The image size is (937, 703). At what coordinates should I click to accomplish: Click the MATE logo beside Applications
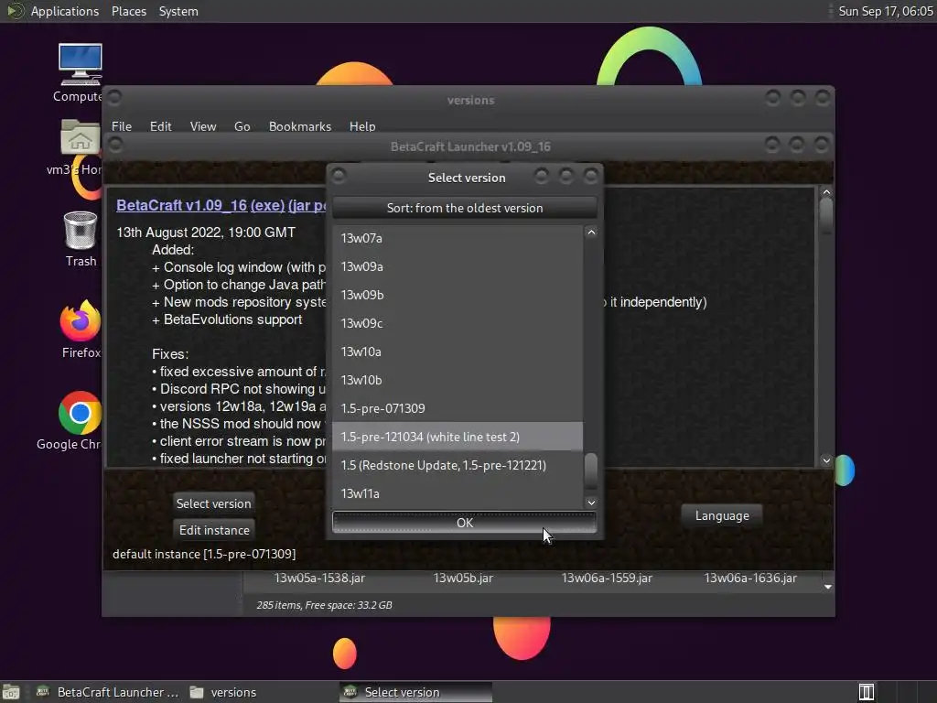pyautogui.click(x=15, y=11)
